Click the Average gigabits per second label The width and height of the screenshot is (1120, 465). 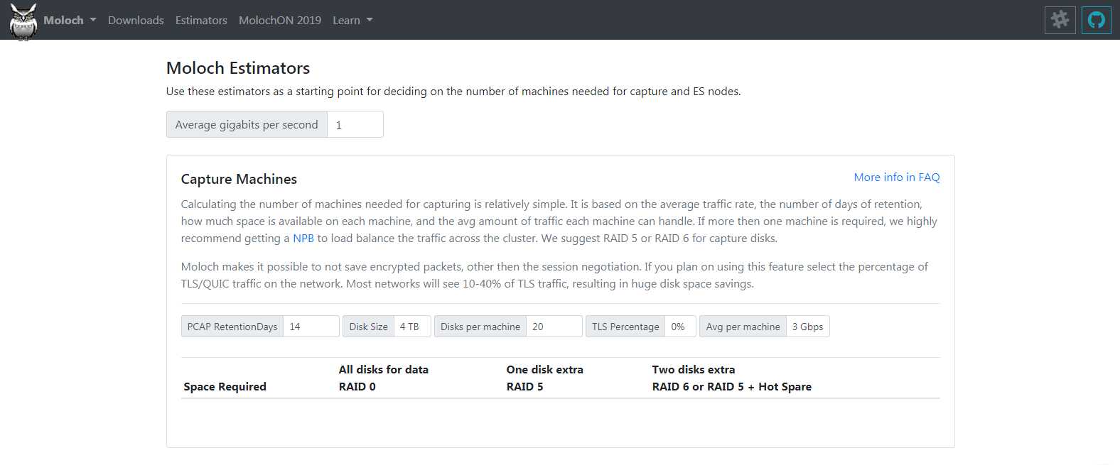(x=247, y=124)
